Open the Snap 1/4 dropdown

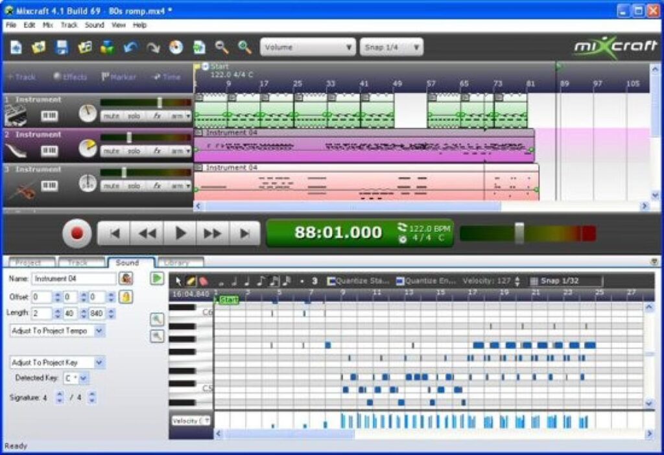(x=392, y=47)
